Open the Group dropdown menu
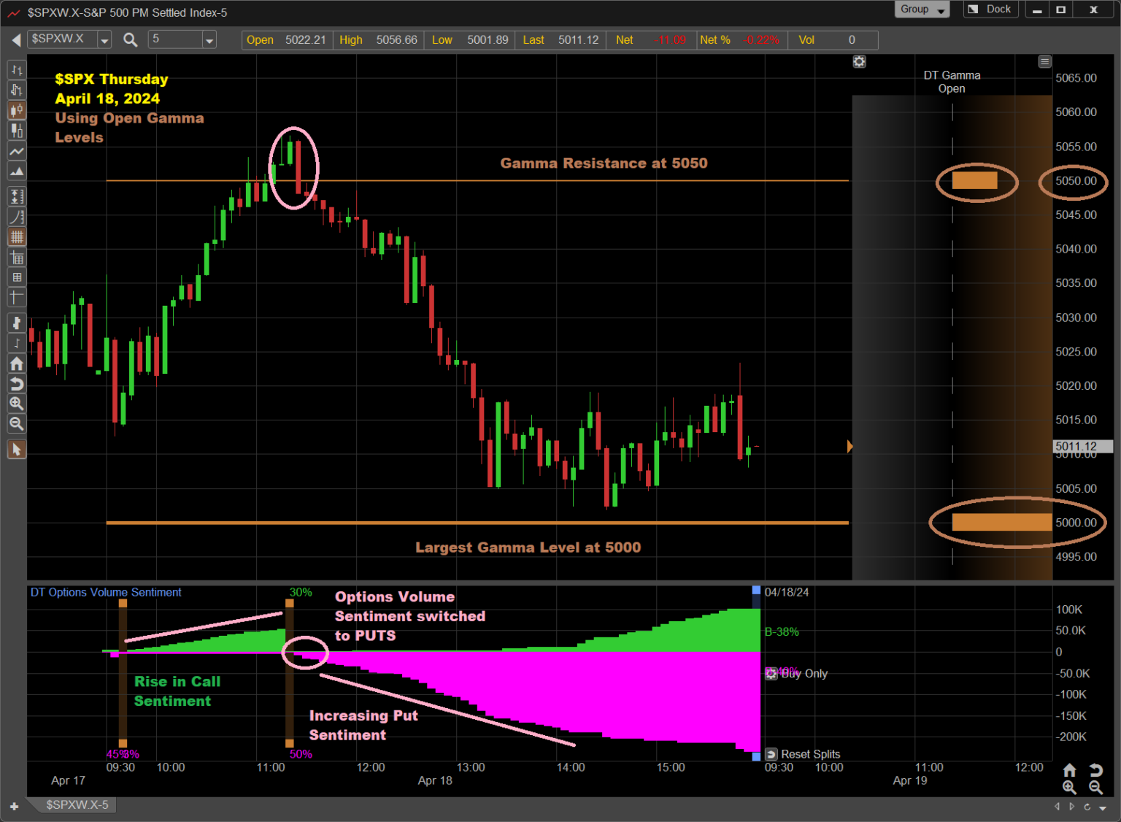Image resolution: width=1121 pixels, height=822 pixels. point(922,9)
